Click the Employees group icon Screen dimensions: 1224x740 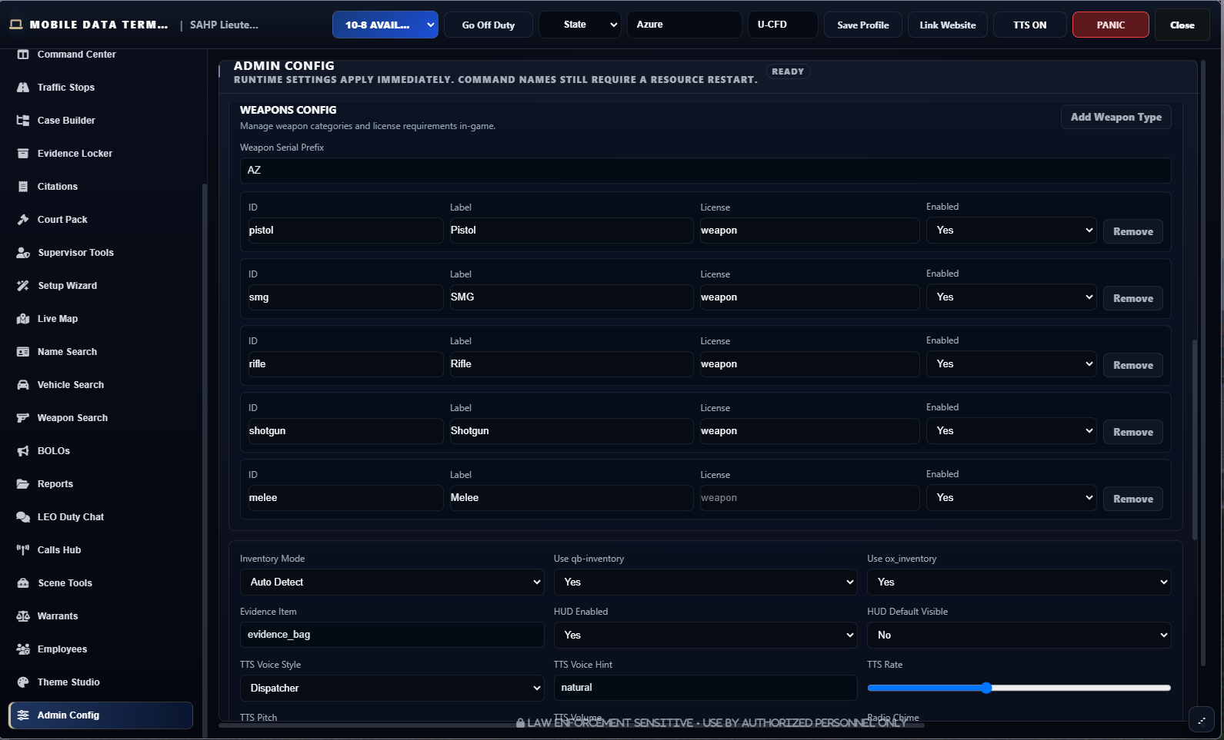click(23, 649)
